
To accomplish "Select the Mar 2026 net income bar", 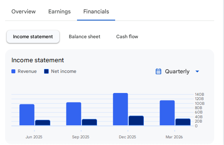I will [x=183, y=122].
